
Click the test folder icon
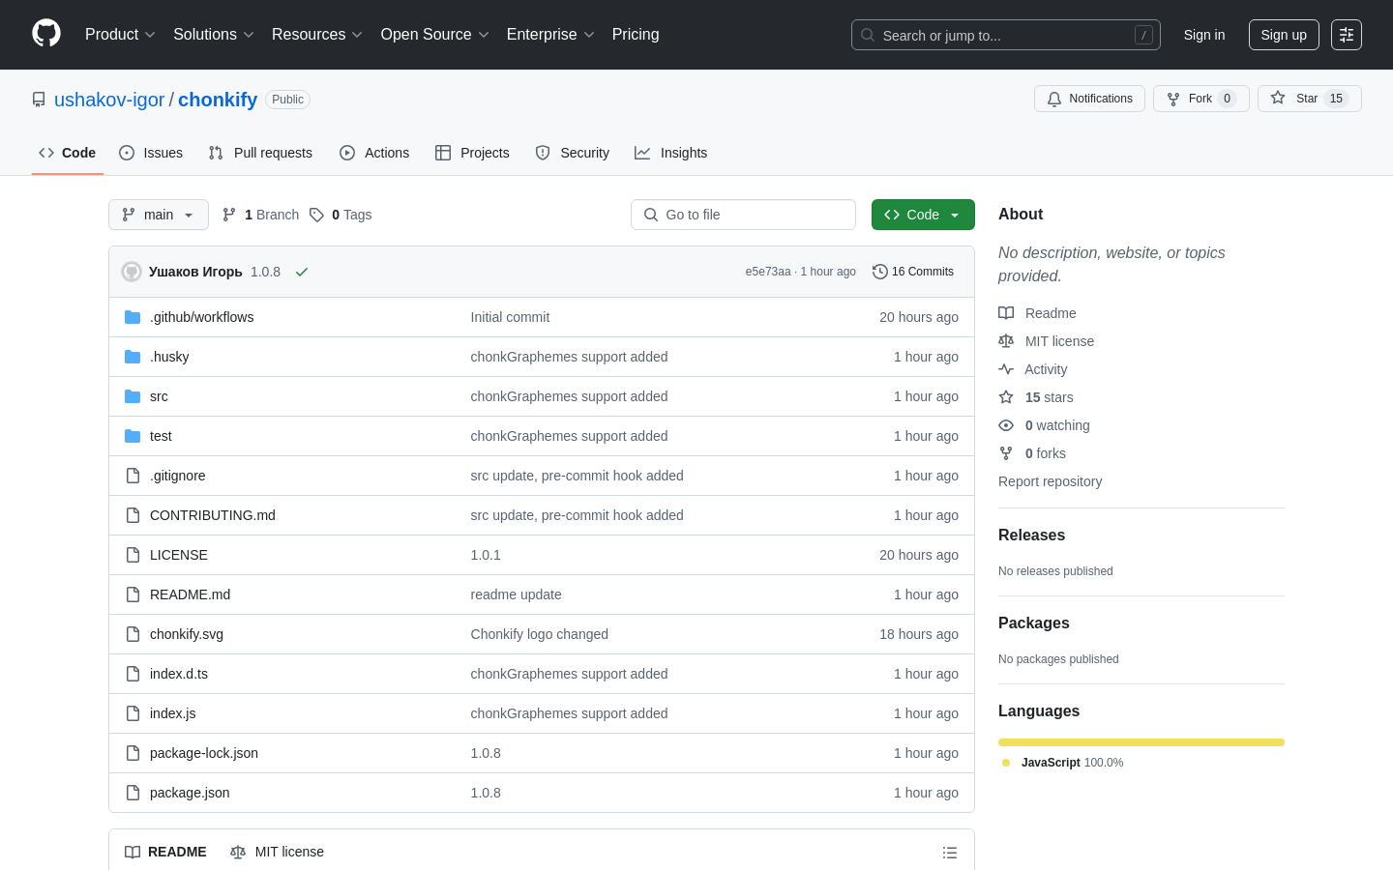pyautogui.click(x=133, y=436)
